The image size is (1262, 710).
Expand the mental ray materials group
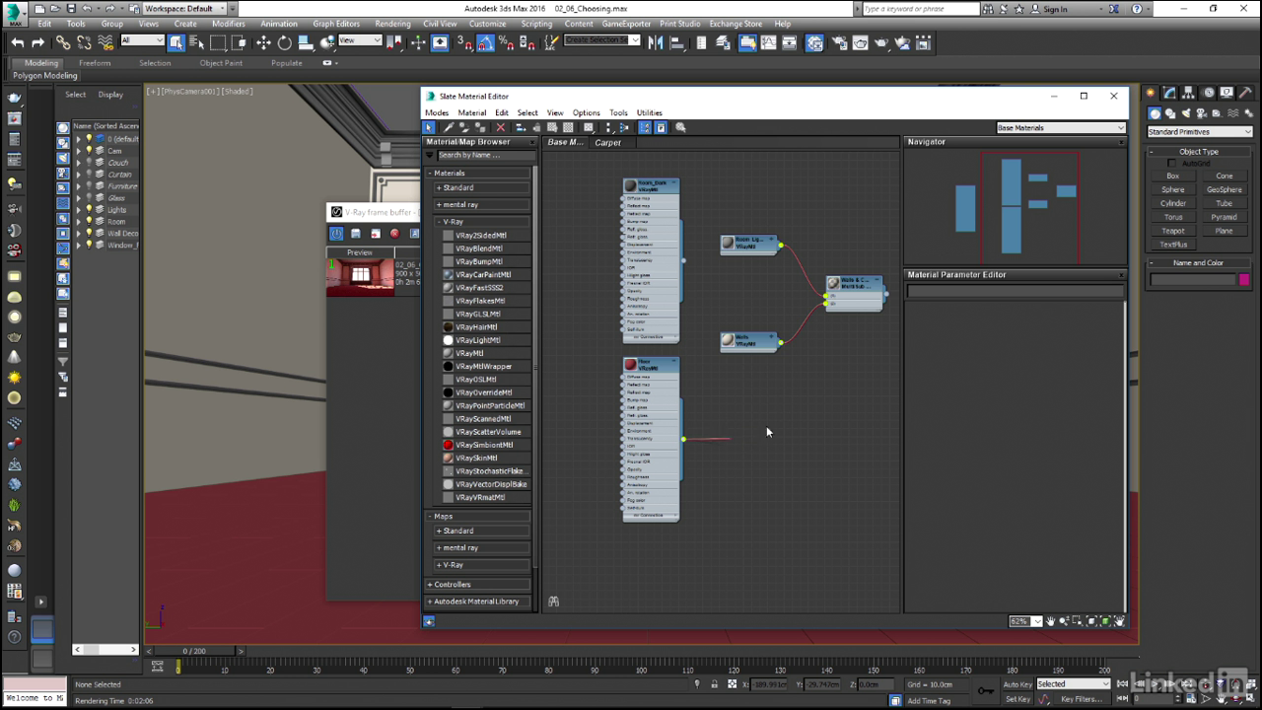point(483,204)
